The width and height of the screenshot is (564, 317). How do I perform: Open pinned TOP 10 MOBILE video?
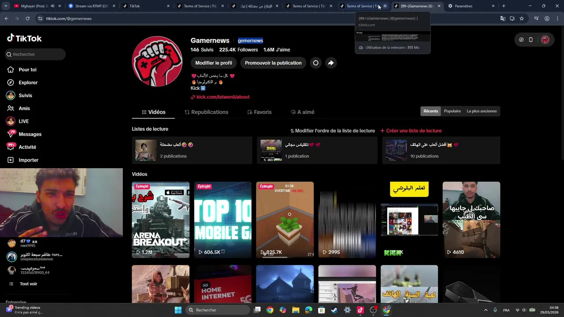click(223, 220)
